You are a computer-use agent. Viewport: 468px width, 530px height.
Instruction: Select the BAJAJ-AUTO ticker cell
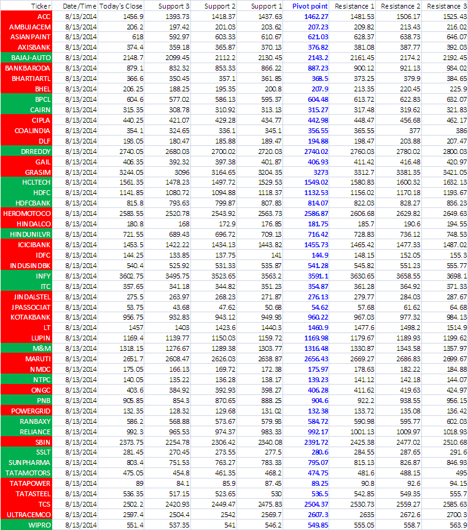pos(26,58)
